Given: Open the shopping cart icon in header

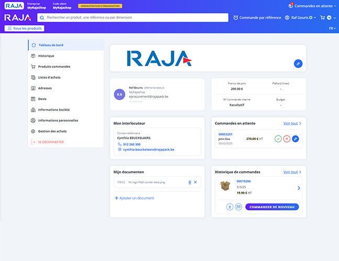Looking at the screenshot, I should coord(322,18).
